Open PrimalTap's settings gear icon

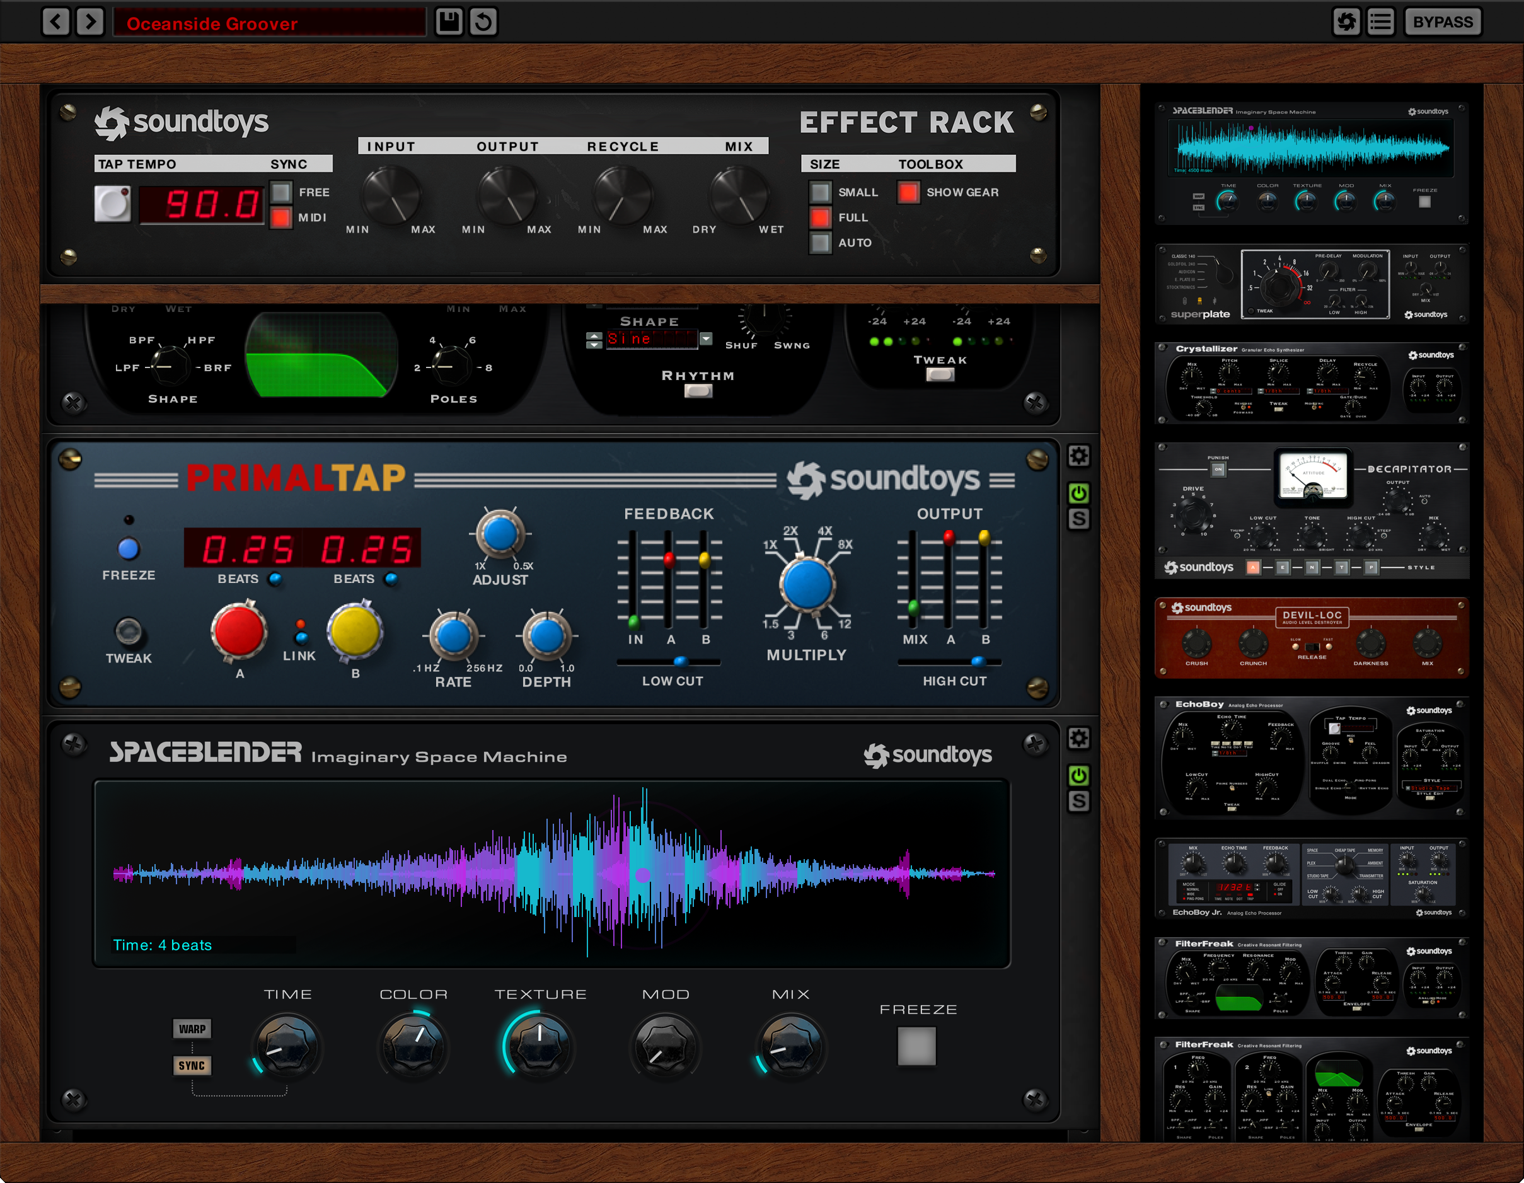click(x=1079, y=456)
